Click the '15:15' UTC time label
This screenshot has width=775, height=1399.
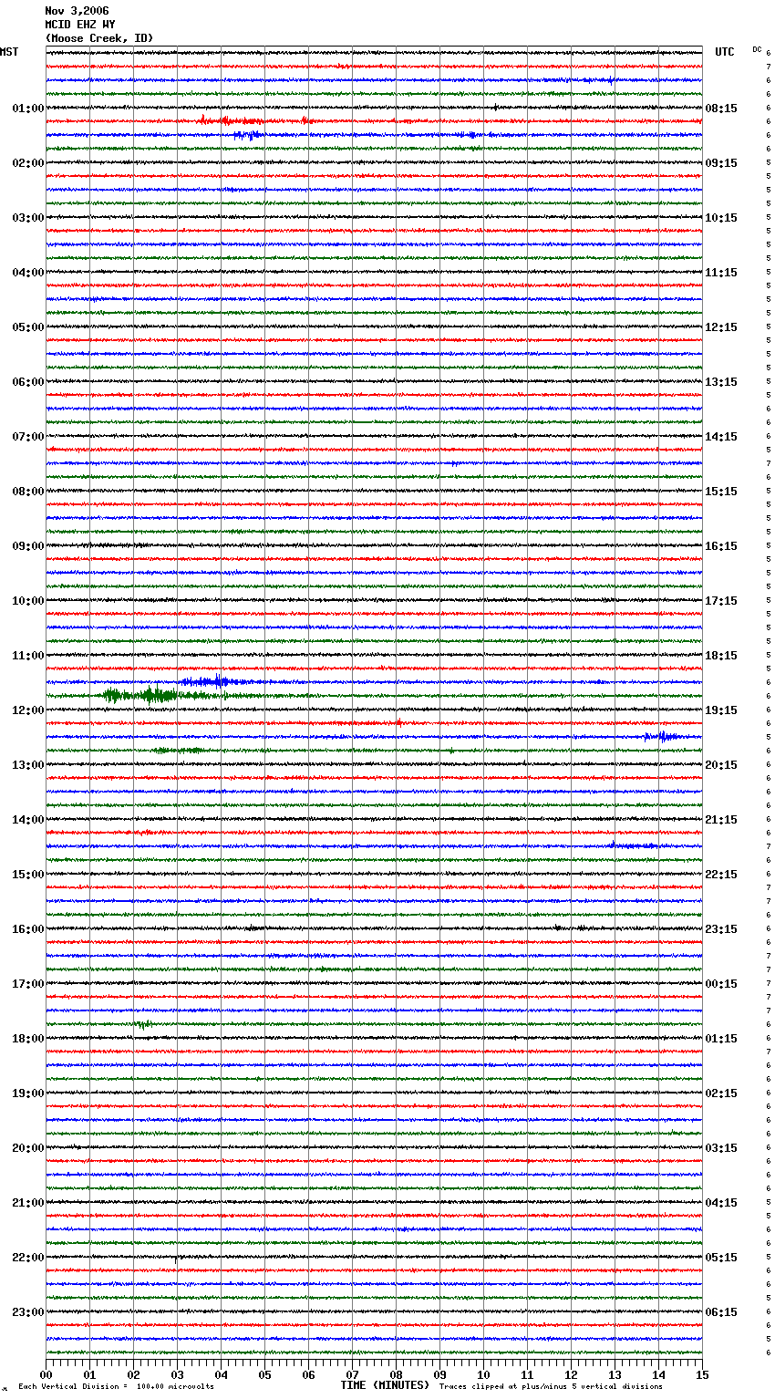tap(721, 492)
